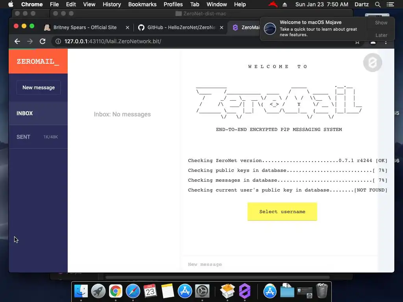Click New message button in sidebar
This screenshot has height=302, width=403.
pos(39,88)
